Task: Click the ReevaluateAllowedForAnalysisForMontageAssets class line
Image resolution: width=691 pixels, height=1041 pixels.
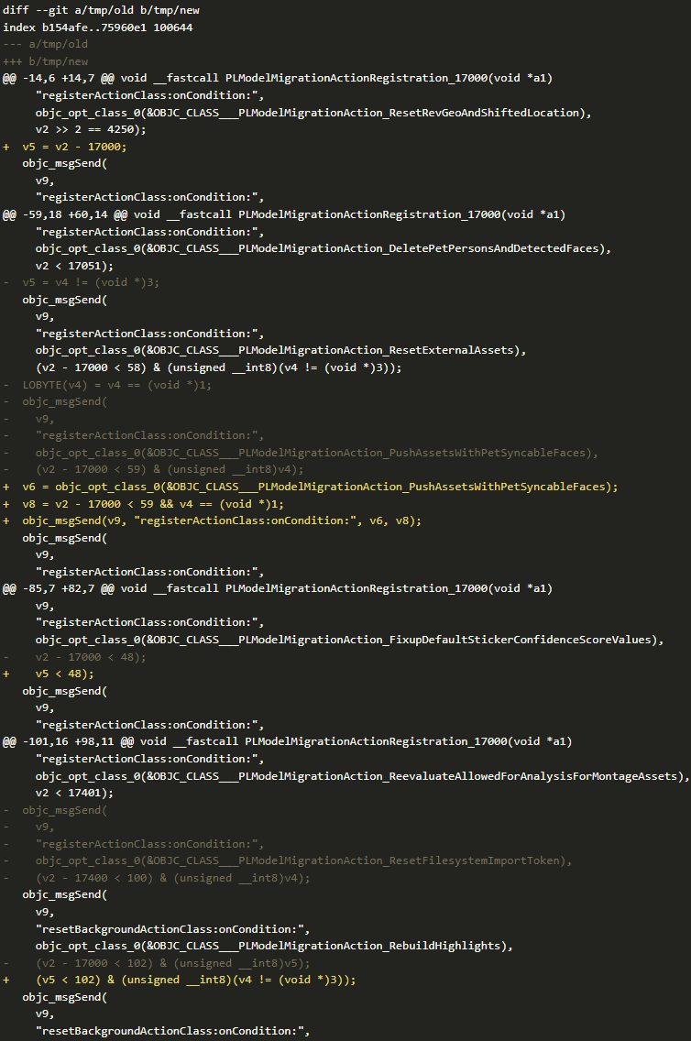Action: point(362,776)
